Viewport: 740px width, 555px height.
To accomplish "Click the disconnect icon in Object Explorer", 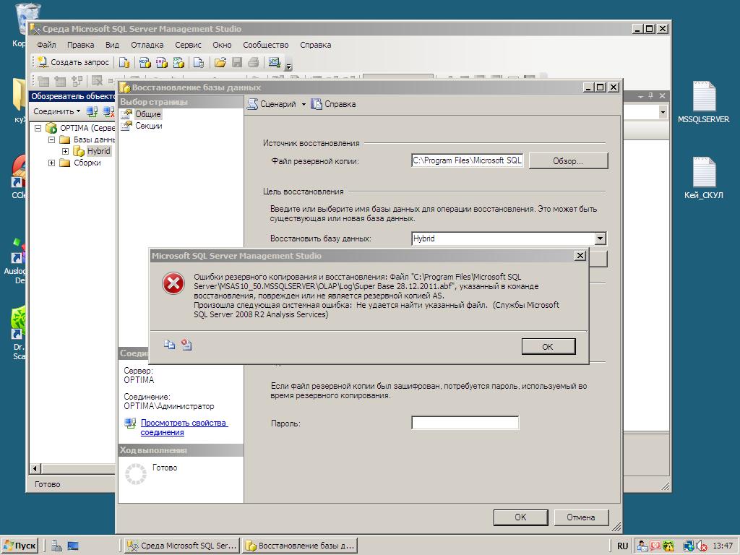I will (x=108, y=111).
